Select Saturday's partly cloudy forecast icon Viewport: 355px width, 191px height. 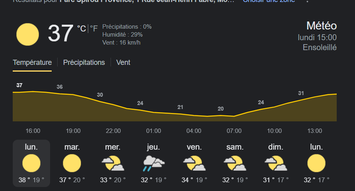tap(235, 163)
